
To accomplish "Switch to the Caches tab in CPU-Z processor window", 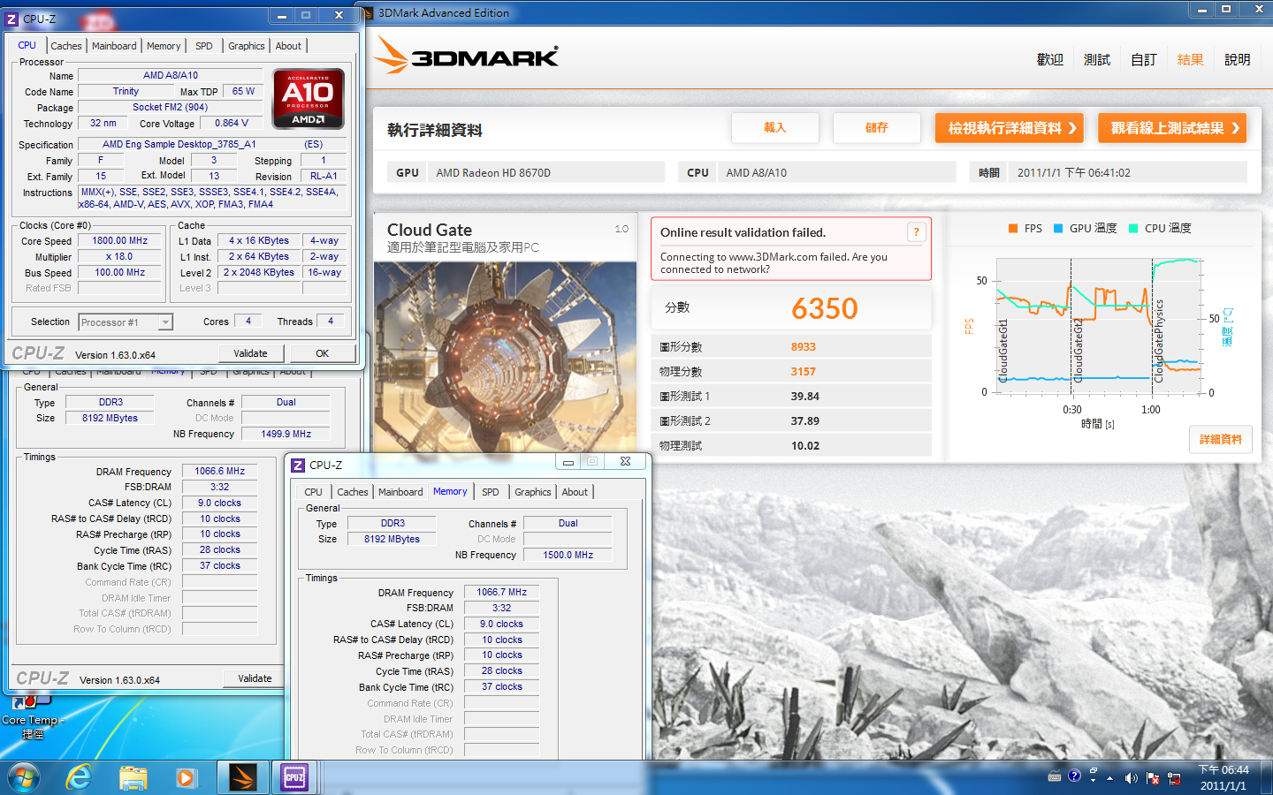I will point(66,46).
